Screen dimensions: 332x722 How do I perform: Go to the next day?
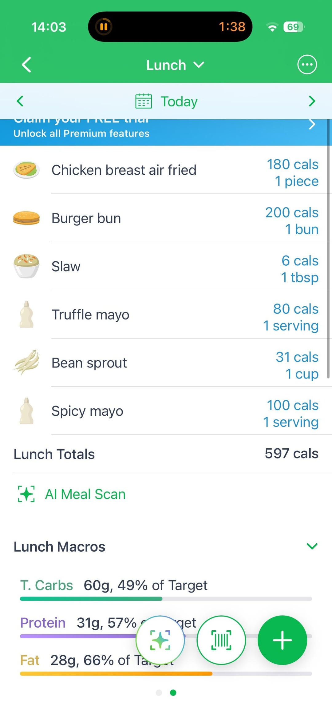[x=312, y=101]
